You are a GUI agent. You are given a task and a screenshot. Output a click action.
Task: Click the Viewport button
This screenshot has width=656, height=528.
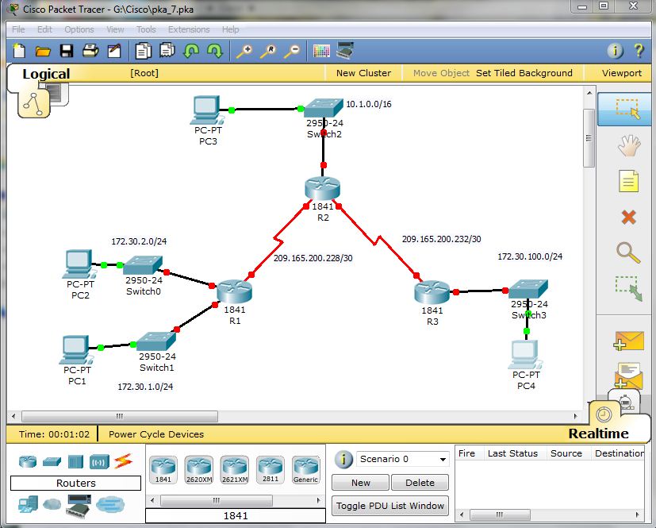(621, 73)
